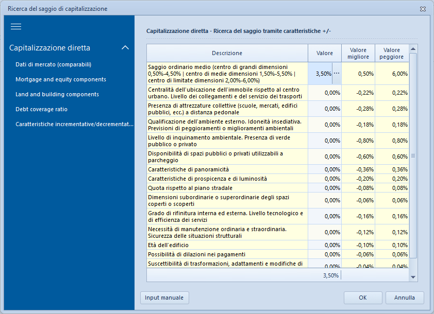This screenshot has height=314, width=434.
Task: Edit Valore for Presenza di attrezzature collettive
Action: pyautogui.click(x=325, y=109)
